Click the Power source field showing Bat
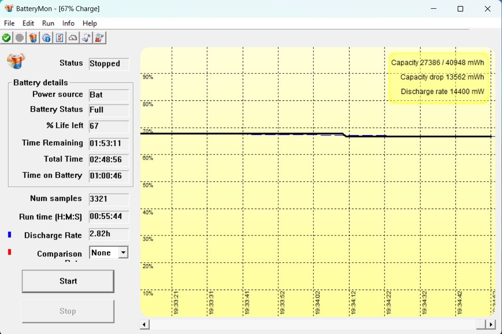This screenshot has height=334, width=502. pyautogui.click(x=109, y=95)
